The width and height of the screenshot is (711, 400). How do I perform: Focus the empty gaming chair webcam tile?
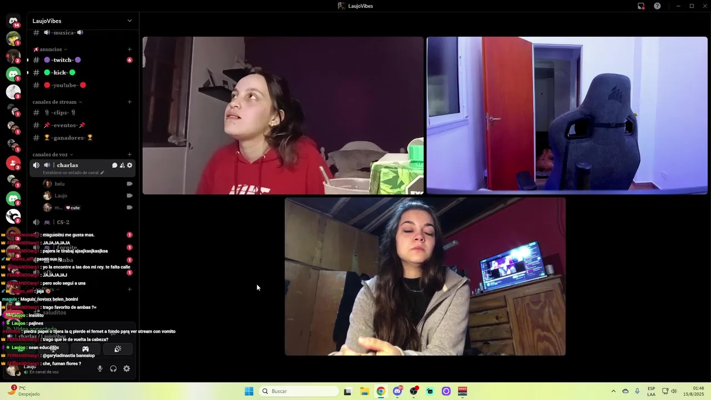(567, 116)
